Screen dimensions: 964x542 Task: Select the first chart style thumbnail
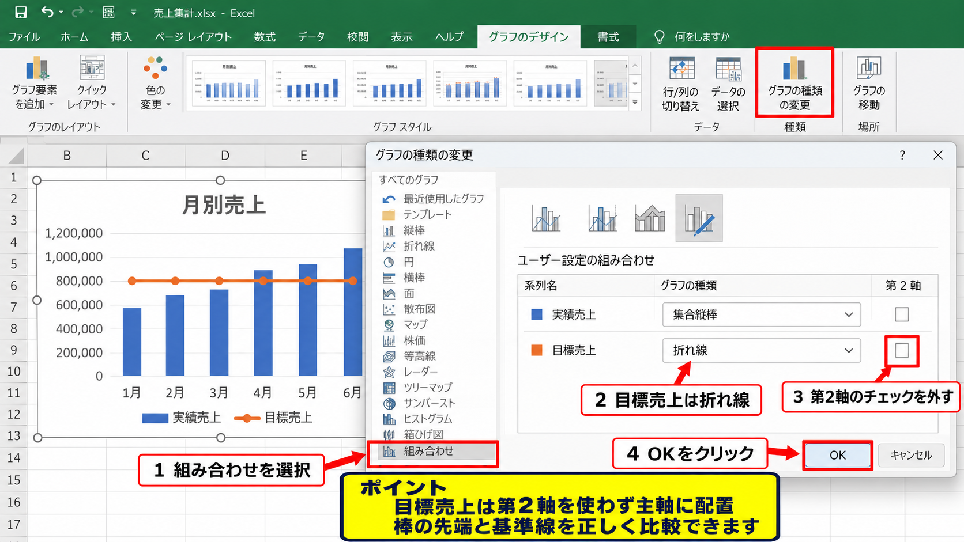click(229, 84)
